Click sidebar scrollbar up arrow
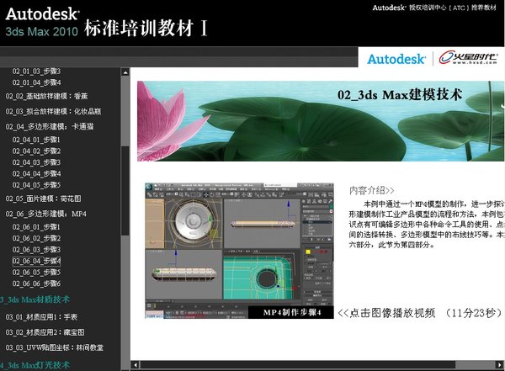505x371 pixels. click(125, 72)
